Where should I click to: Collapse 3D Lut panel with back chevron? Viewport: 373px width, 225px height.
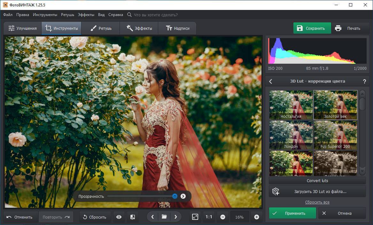pos(271,81)
